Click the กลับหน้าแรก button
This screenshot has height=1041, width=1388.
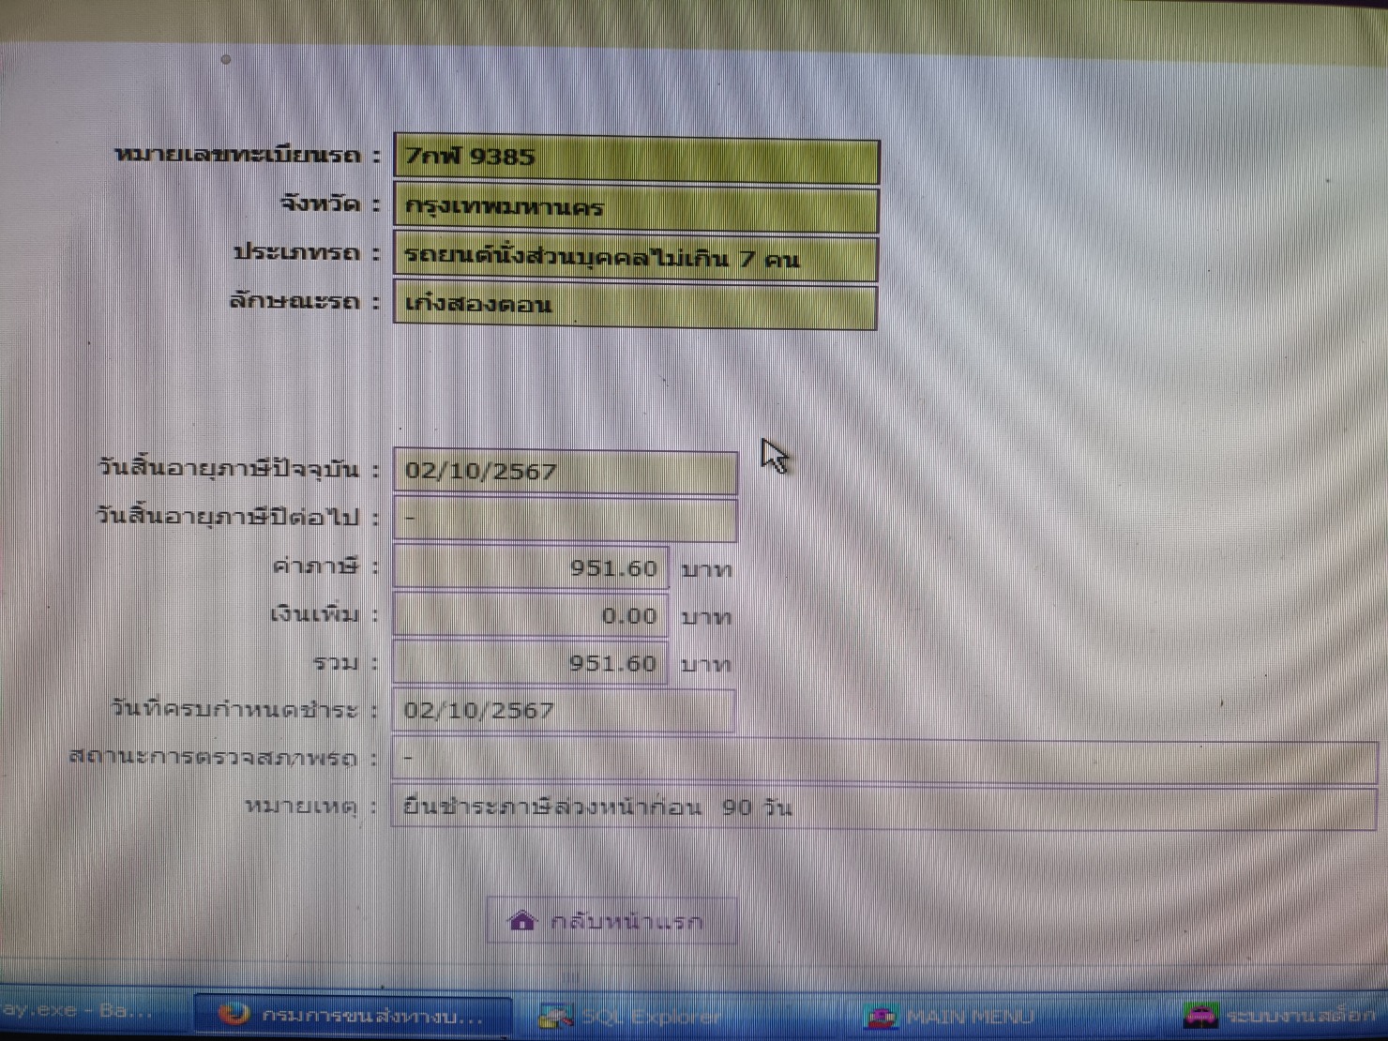point(611,920)
